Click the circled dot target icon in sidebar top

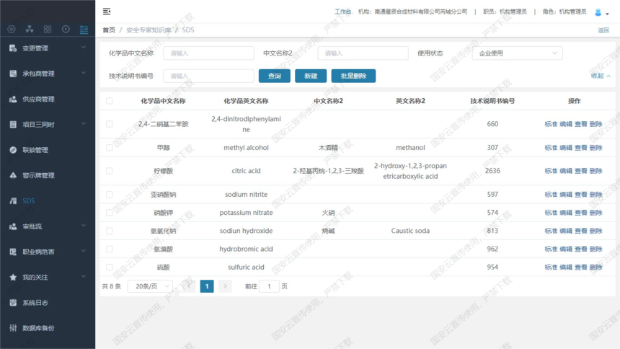pos(66,29)
